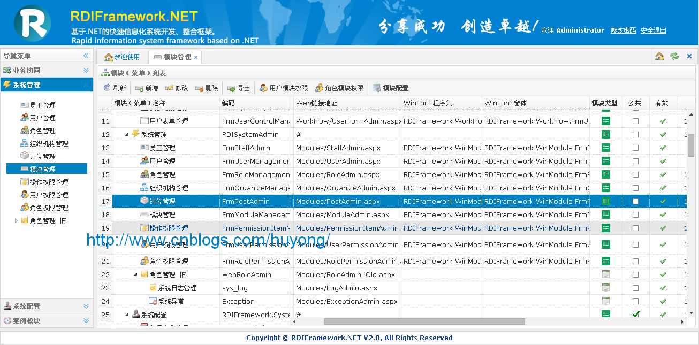Toggle 公共 checkbox in selected 岗位管理 row

[x=635, y=201]
